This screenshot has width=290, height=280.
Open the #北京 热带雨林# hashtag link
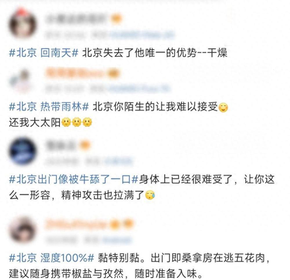[49, 107]
